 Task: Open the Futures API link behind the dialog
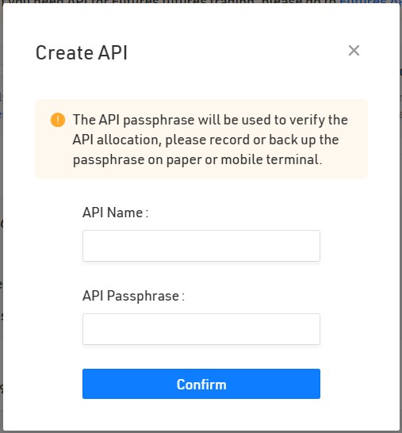click(x=371, y=2)
